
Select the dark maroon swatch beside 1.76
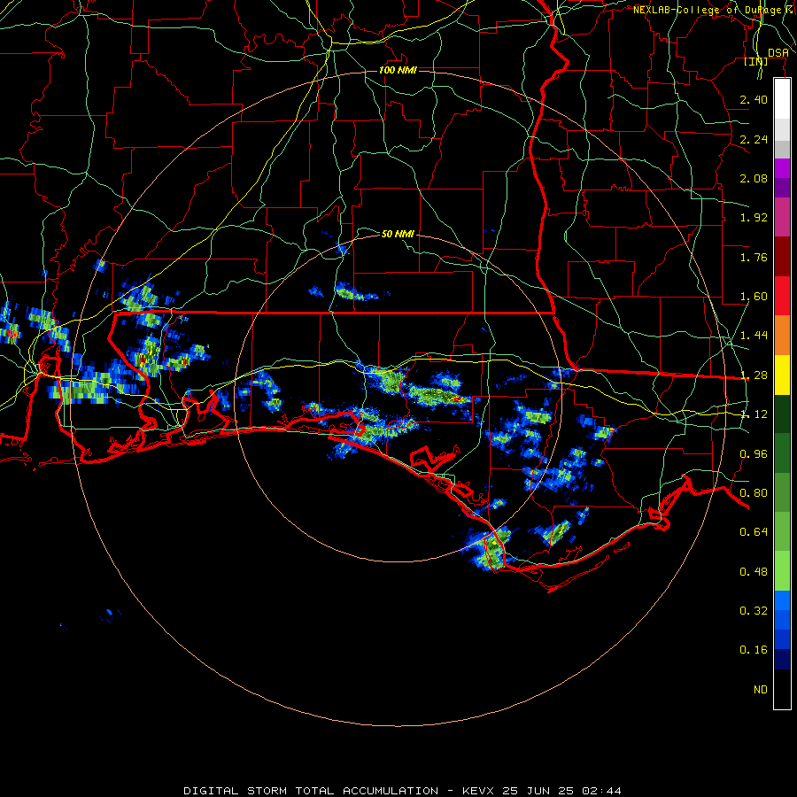pyautogui.click(x=782, y=257)
